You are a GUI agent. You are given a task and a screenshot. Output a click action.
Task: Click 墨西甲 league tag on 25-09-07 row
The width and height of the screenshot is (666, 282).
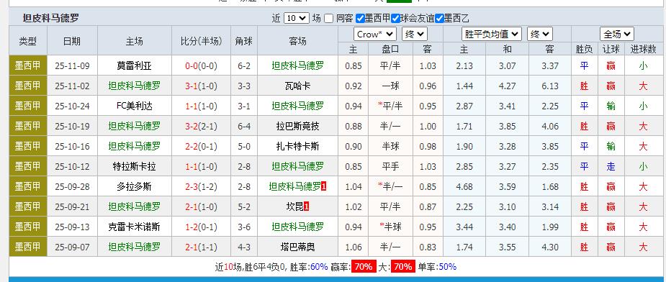click(x=28, y=247)
